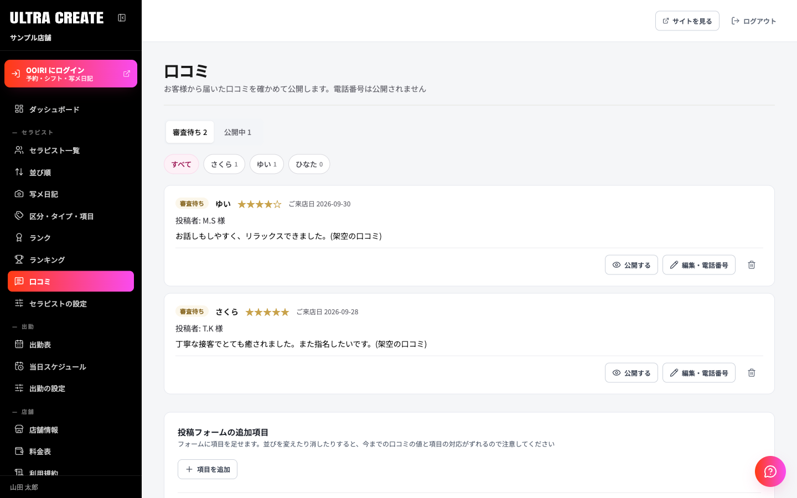Click the サンプル店舗 store name

click(x=30, y=38)
